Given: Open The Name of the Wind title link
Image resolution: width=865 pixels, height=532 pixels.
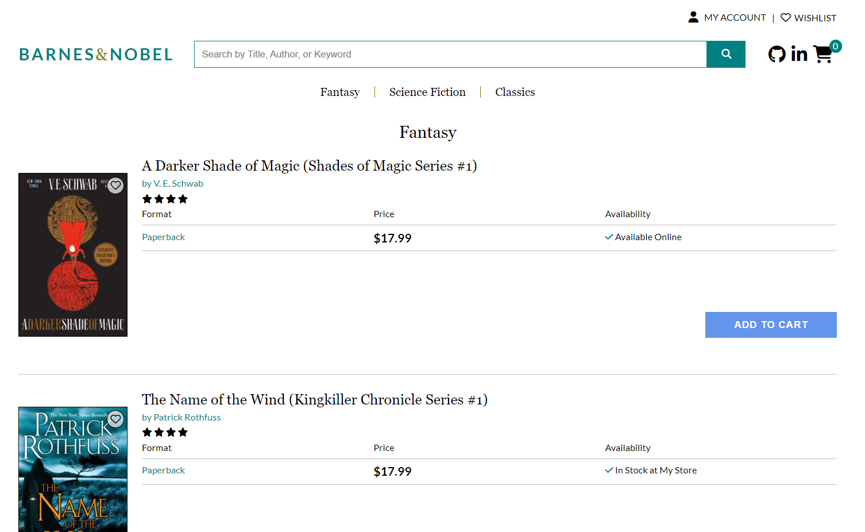Looking at the screenshot, I should (x=314, y=400).
